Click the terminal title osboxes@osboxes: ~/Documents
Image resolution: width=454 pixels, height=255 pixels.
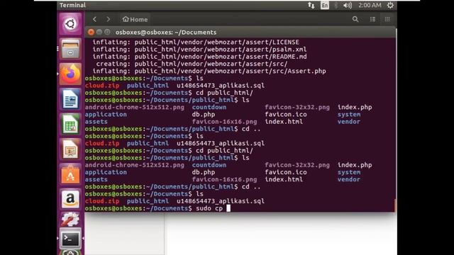pos(166,33)
